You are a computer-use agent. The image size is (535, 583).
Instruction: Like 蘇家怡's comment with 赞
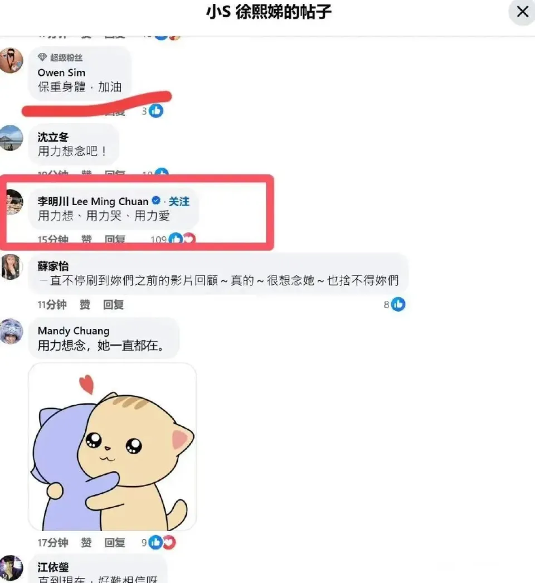click(85, 305)
